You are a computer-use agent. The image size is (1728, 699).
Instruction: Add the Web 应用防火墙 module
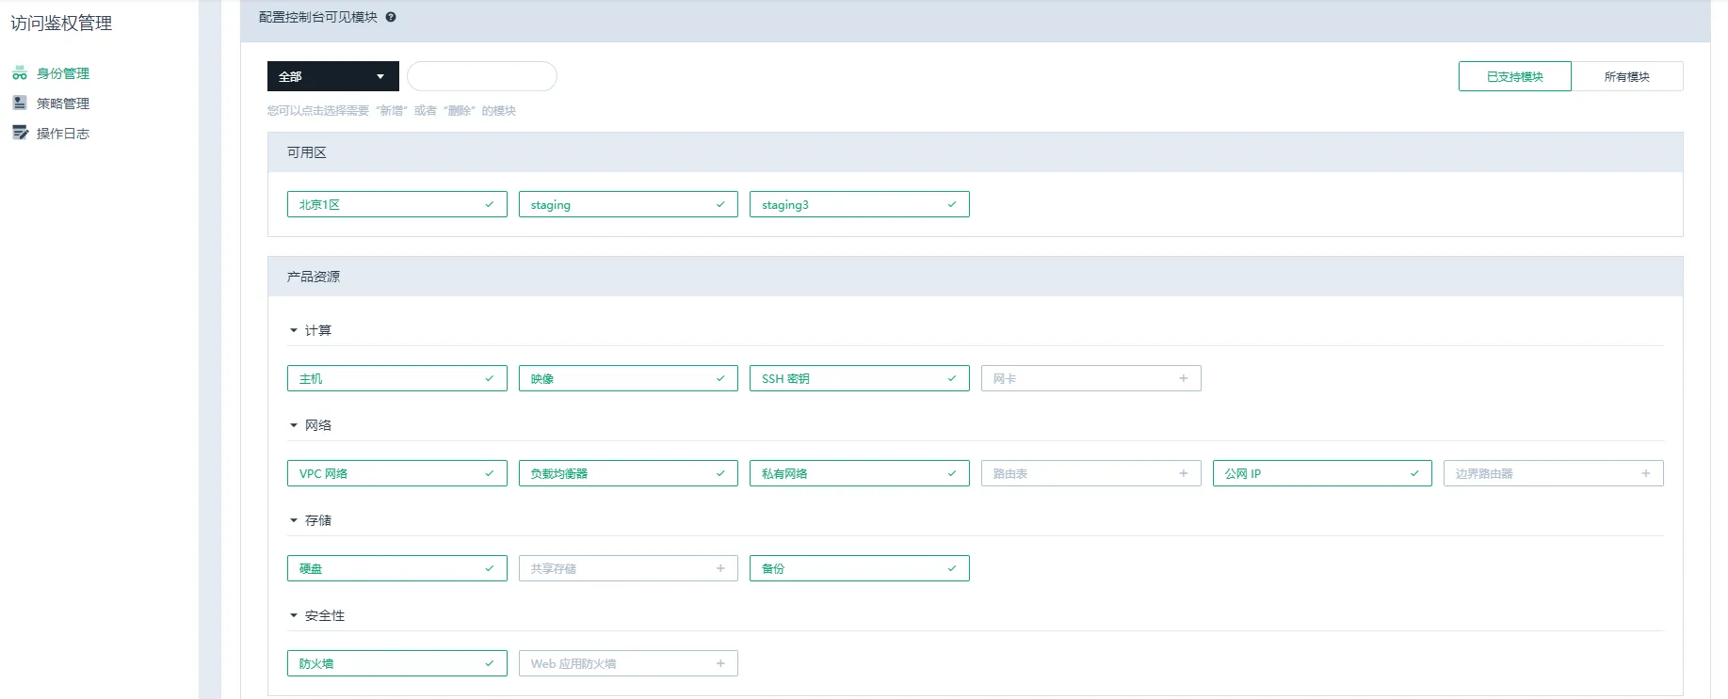pos(628,663)
